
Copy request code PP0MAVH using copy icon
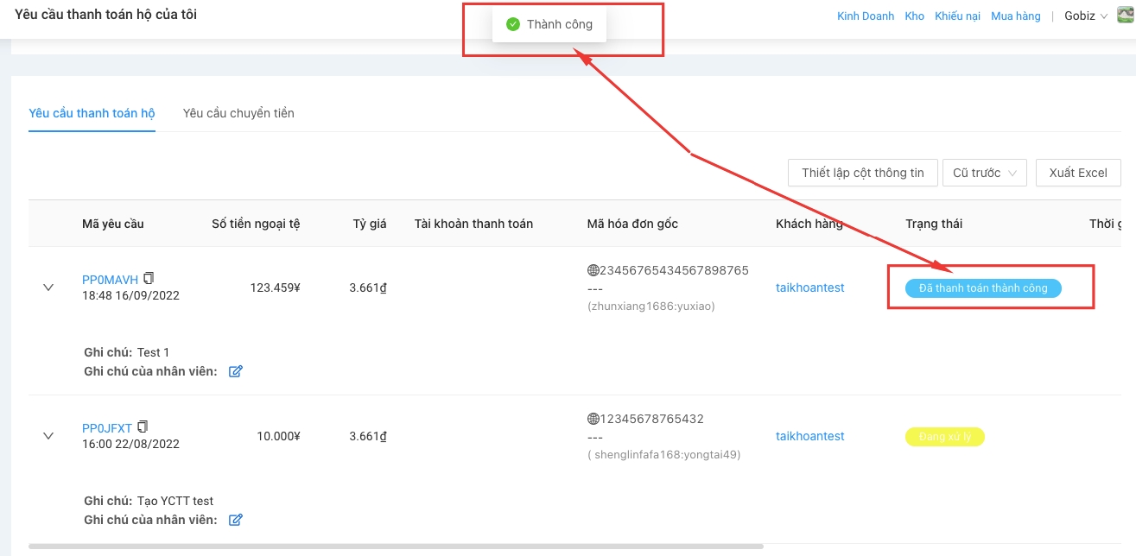click(x=149, y=278)
